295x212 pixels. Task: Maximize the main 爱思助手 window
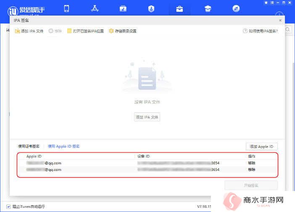coord(284,3)
